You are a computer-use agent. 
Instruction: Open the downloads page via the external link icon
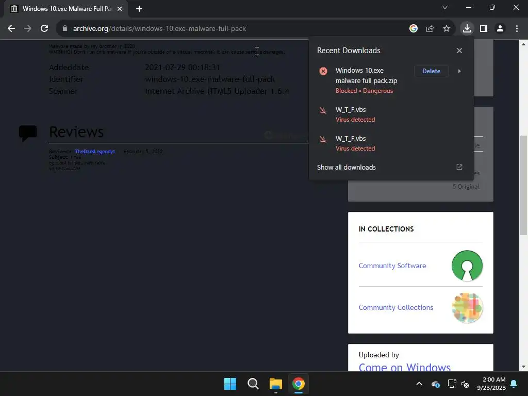pyautogui.click(x=459, y=168)
